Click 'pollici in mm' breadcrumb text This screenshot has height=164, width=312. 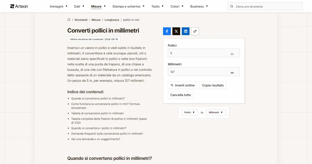pyautogui.click(x=131, y=20)
